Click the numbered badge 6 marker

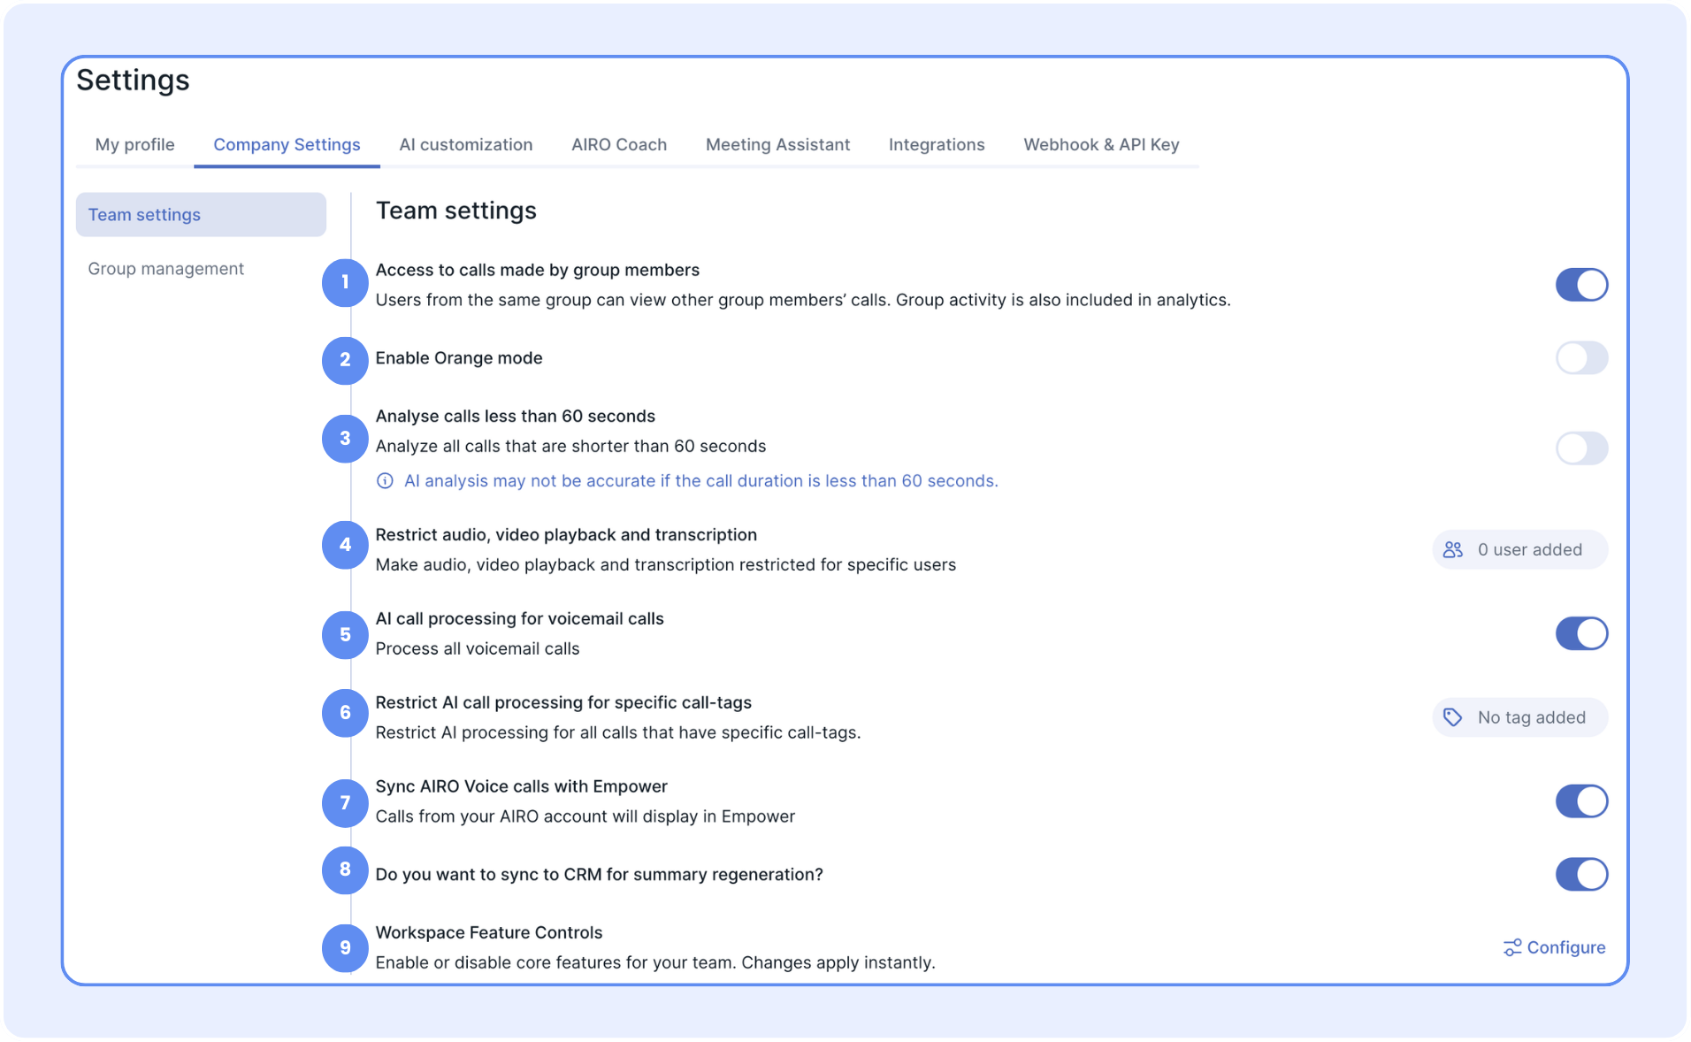[x=345, y=713]
